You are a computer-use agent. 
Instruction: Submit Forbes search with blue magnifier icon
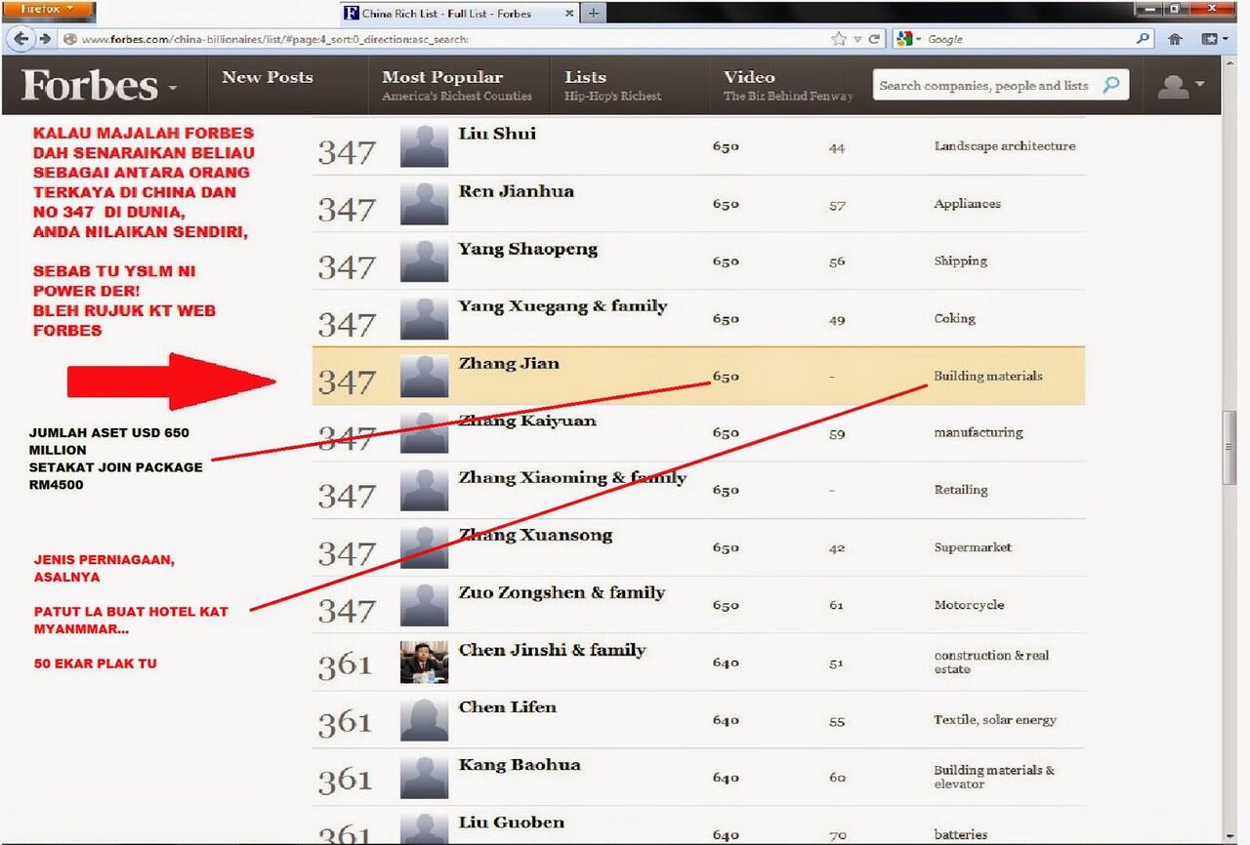(1111, 86)
